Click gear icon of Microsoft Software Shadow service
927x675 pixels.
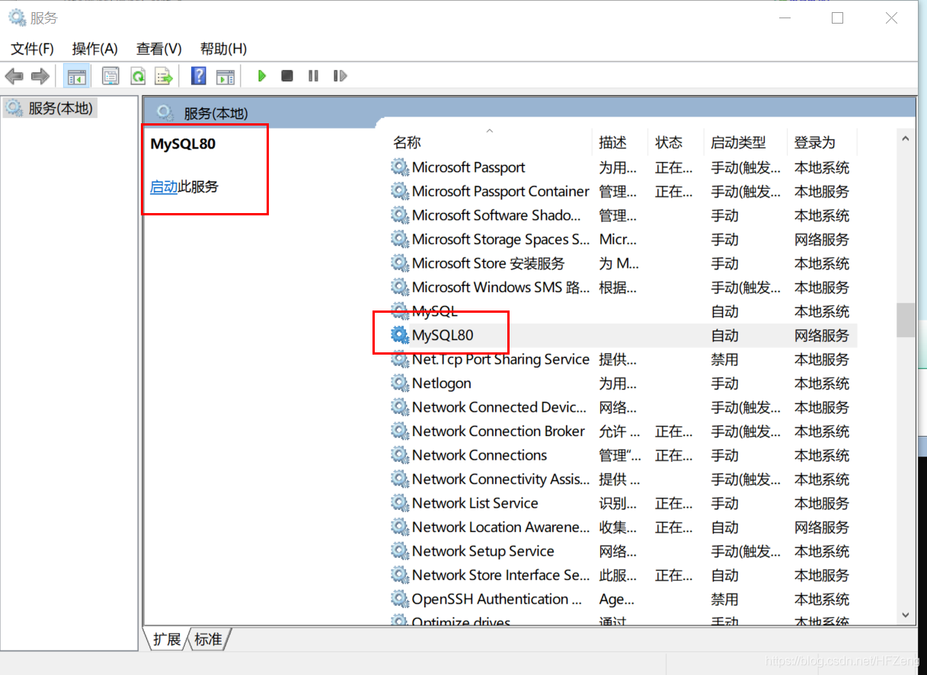tap(400, 215)
